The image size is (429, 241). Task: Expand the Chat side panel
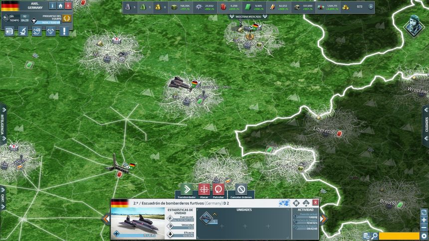(x=2, y=198)
